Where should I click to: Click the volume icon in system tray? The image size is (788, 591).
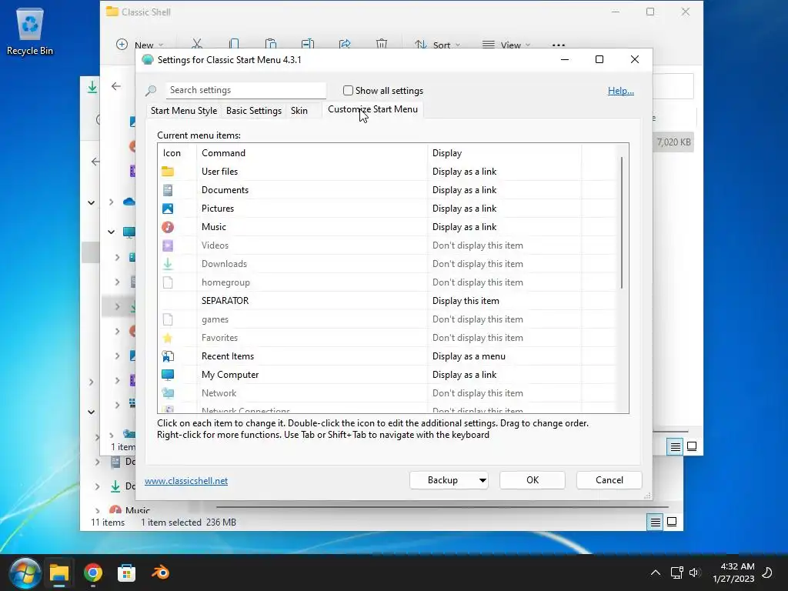point(695,573)
